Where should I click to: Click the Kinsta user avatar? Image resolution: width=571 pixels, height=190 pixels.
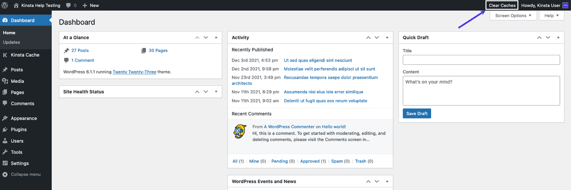[x=565, y=5]
